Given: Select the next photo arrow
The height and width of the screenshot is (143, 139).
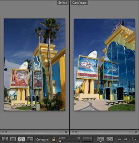Looking at the screenshot, I should [126, 139].
